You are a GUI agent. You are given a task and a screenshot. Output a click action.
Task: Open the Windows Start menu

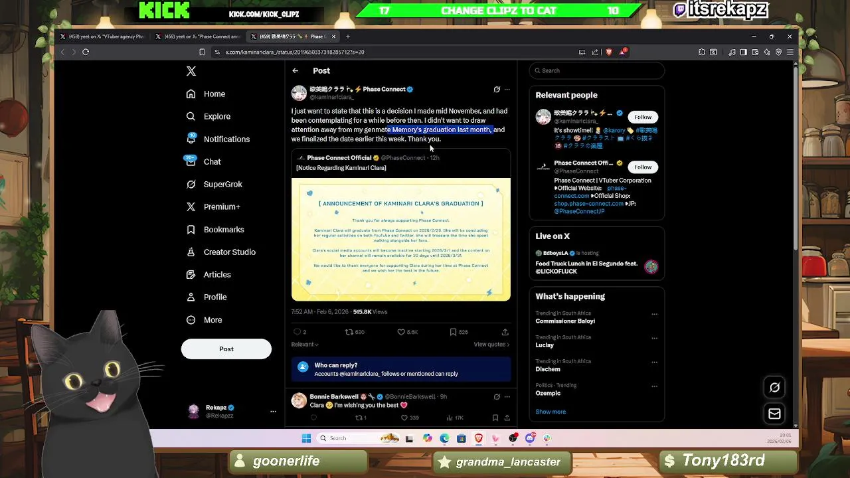306,438
